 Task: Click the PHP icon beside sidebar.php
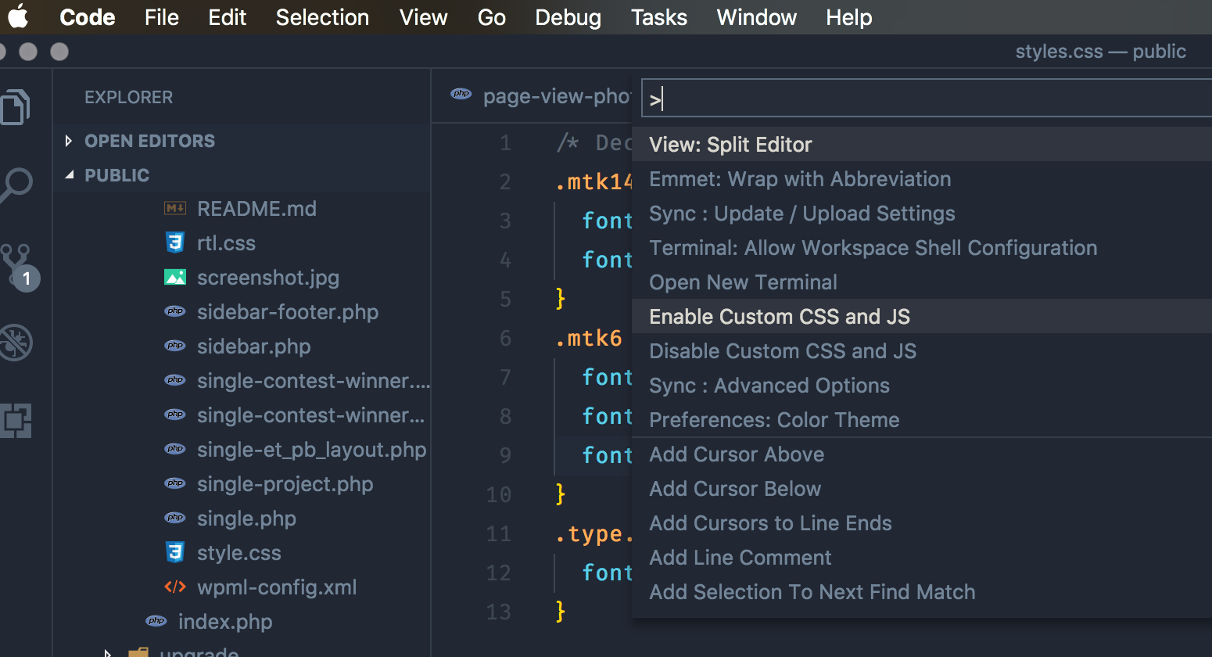tap(175, 346)
